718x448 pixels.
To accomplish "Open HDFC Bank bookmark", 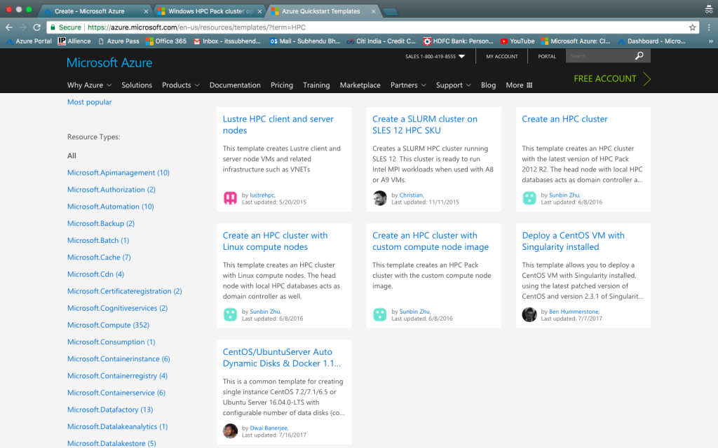I will click(x=458, y=41).
